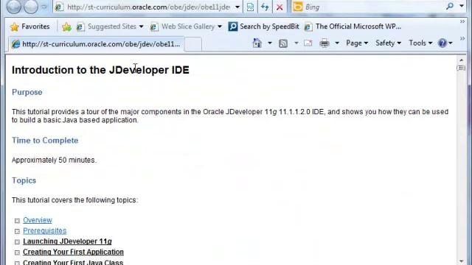Open the Tools menu

coord(420,43)
